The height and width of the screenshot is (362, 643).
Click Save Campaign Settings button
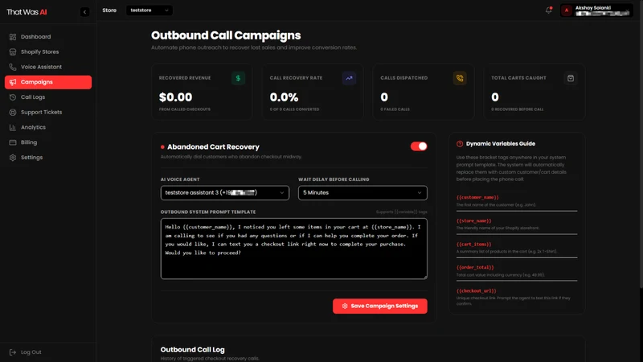tap(379, 306)
